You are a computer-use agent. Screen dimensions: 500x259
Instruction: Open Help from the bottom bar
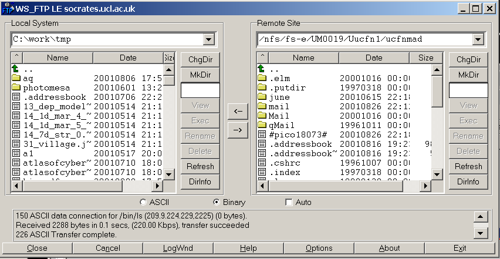[x=248, y=248]
